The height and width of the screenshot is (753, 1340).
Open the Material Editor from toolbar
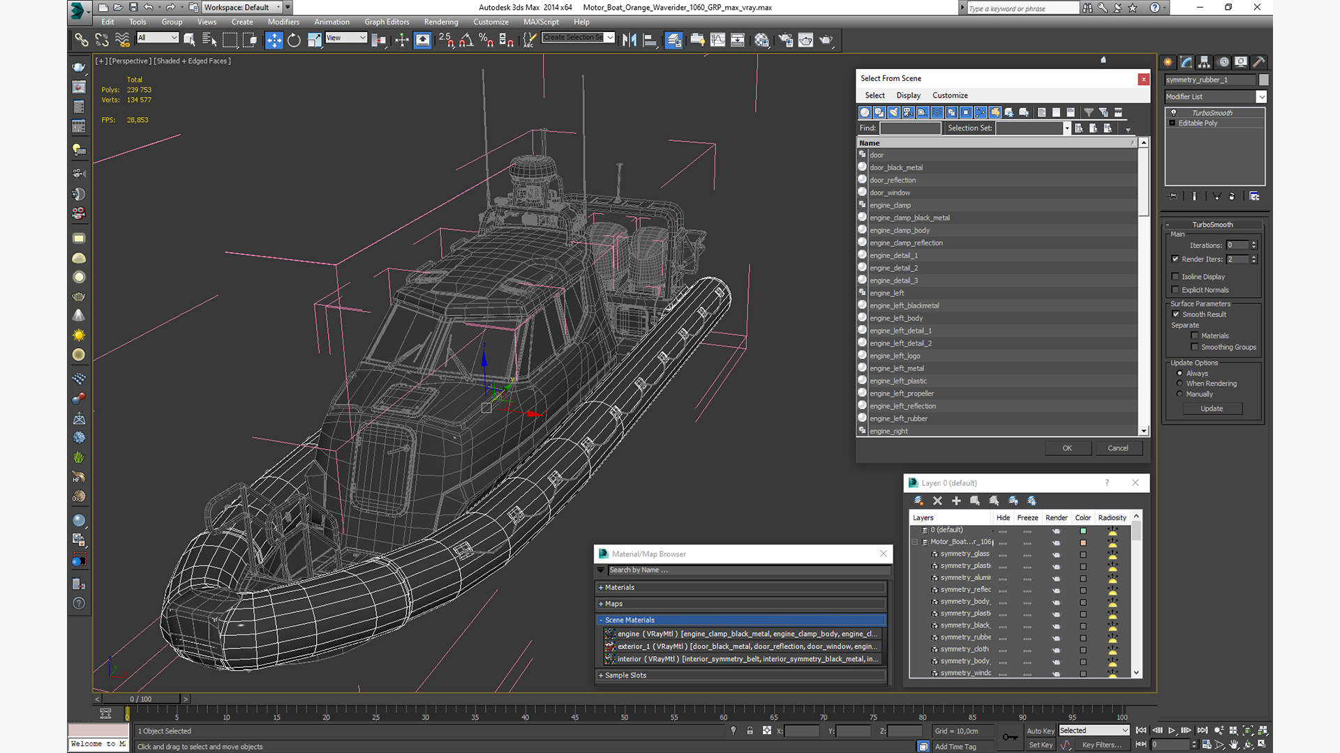[761, 40]
